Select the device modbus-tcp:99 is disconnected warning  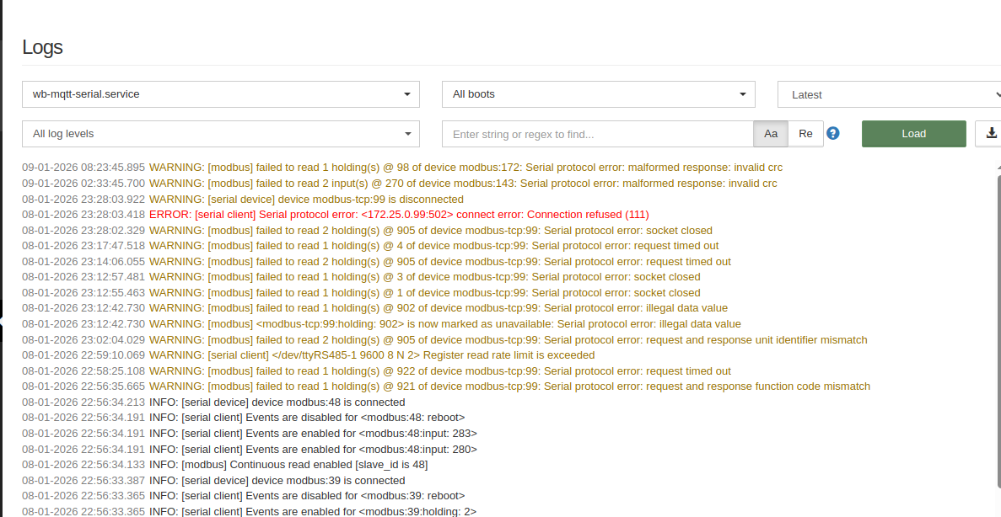pyautogui.click(x=306, y=200)
